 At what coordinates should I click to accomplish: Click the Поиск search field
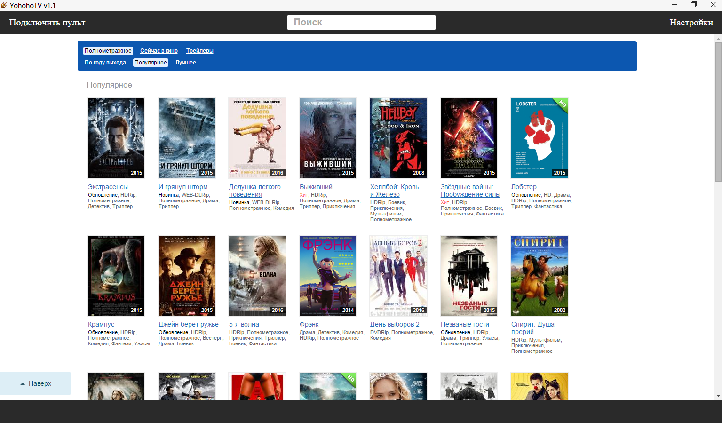tap(361, 22)
